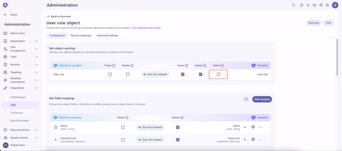The width and height of the screenshot is (342, 151).
Task: Open the email envelope icon
Action: pyautogui.click(x=314, y=5)
